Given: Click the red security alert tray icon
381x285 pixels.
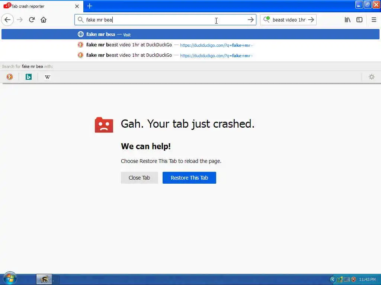Looking at the screenshot, I should 353,280.
